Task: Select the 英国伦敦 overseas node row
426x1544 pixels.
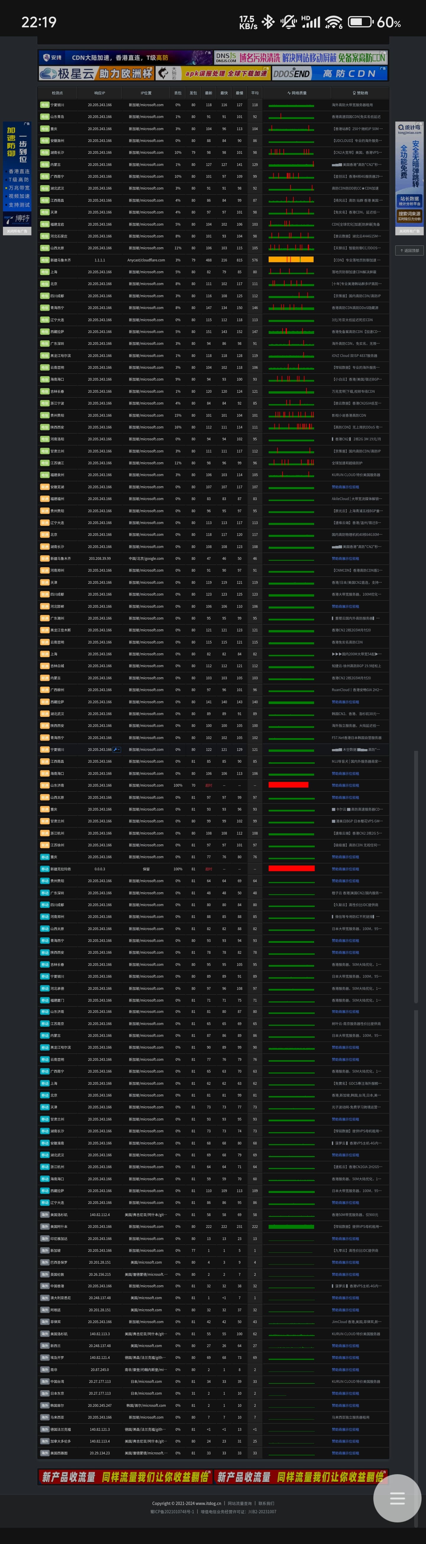Action: click(213, 1274)
